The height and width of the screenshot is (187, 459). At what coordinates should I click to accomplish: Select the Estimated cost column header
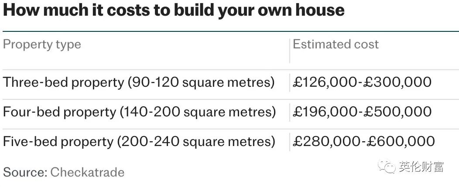tap(336, 44)
